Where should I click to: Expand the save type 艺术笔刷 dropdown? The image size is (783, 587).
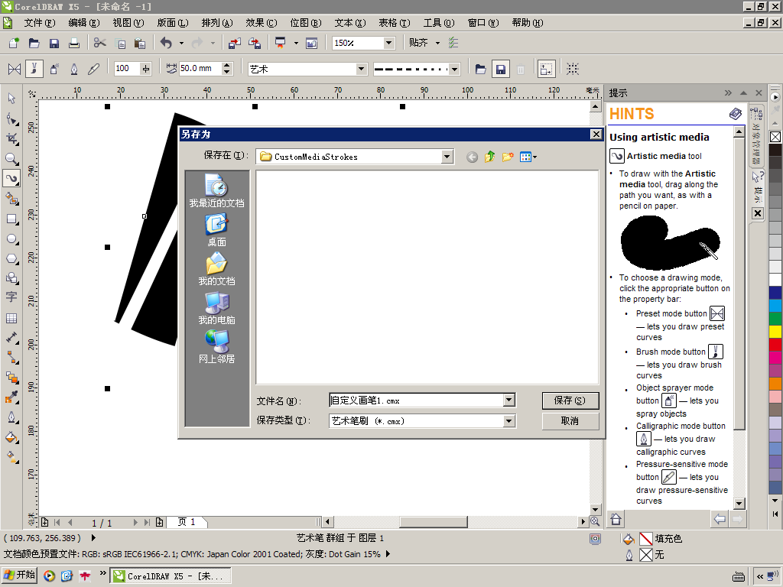[508, 421]
